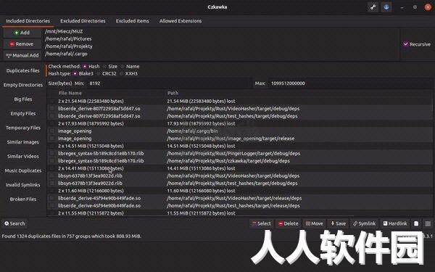
Task: Remove the selected directory
Action: click(22, 44)
